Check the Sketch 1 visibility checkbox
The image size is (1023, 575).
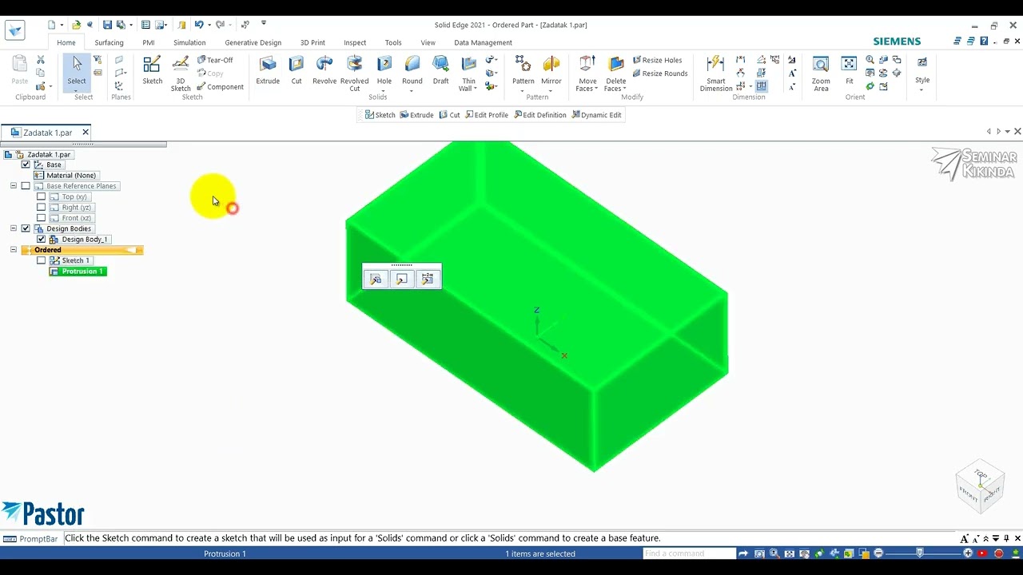point(42,260)
